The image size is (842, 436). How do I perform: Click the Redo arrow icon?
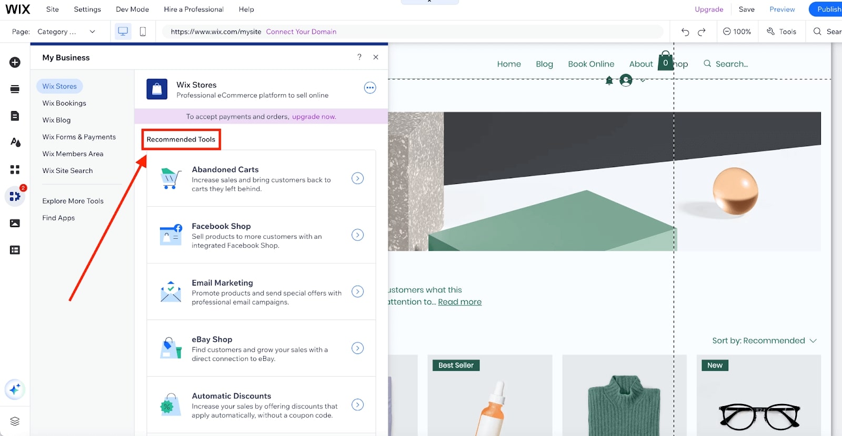pos(701,32)
